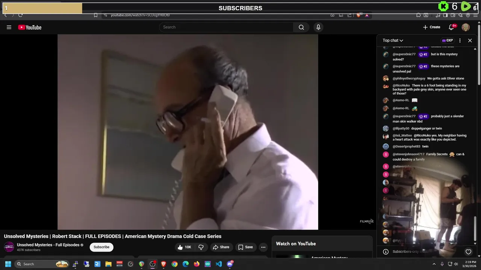Image resolution: width=481 pixels, height=270 pixels.
Task: Start voice search with the microphone icon
Action: coord(318,27)
